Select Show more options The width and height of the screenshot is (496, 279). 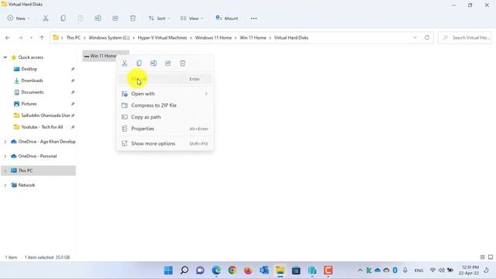coord(165,143)
